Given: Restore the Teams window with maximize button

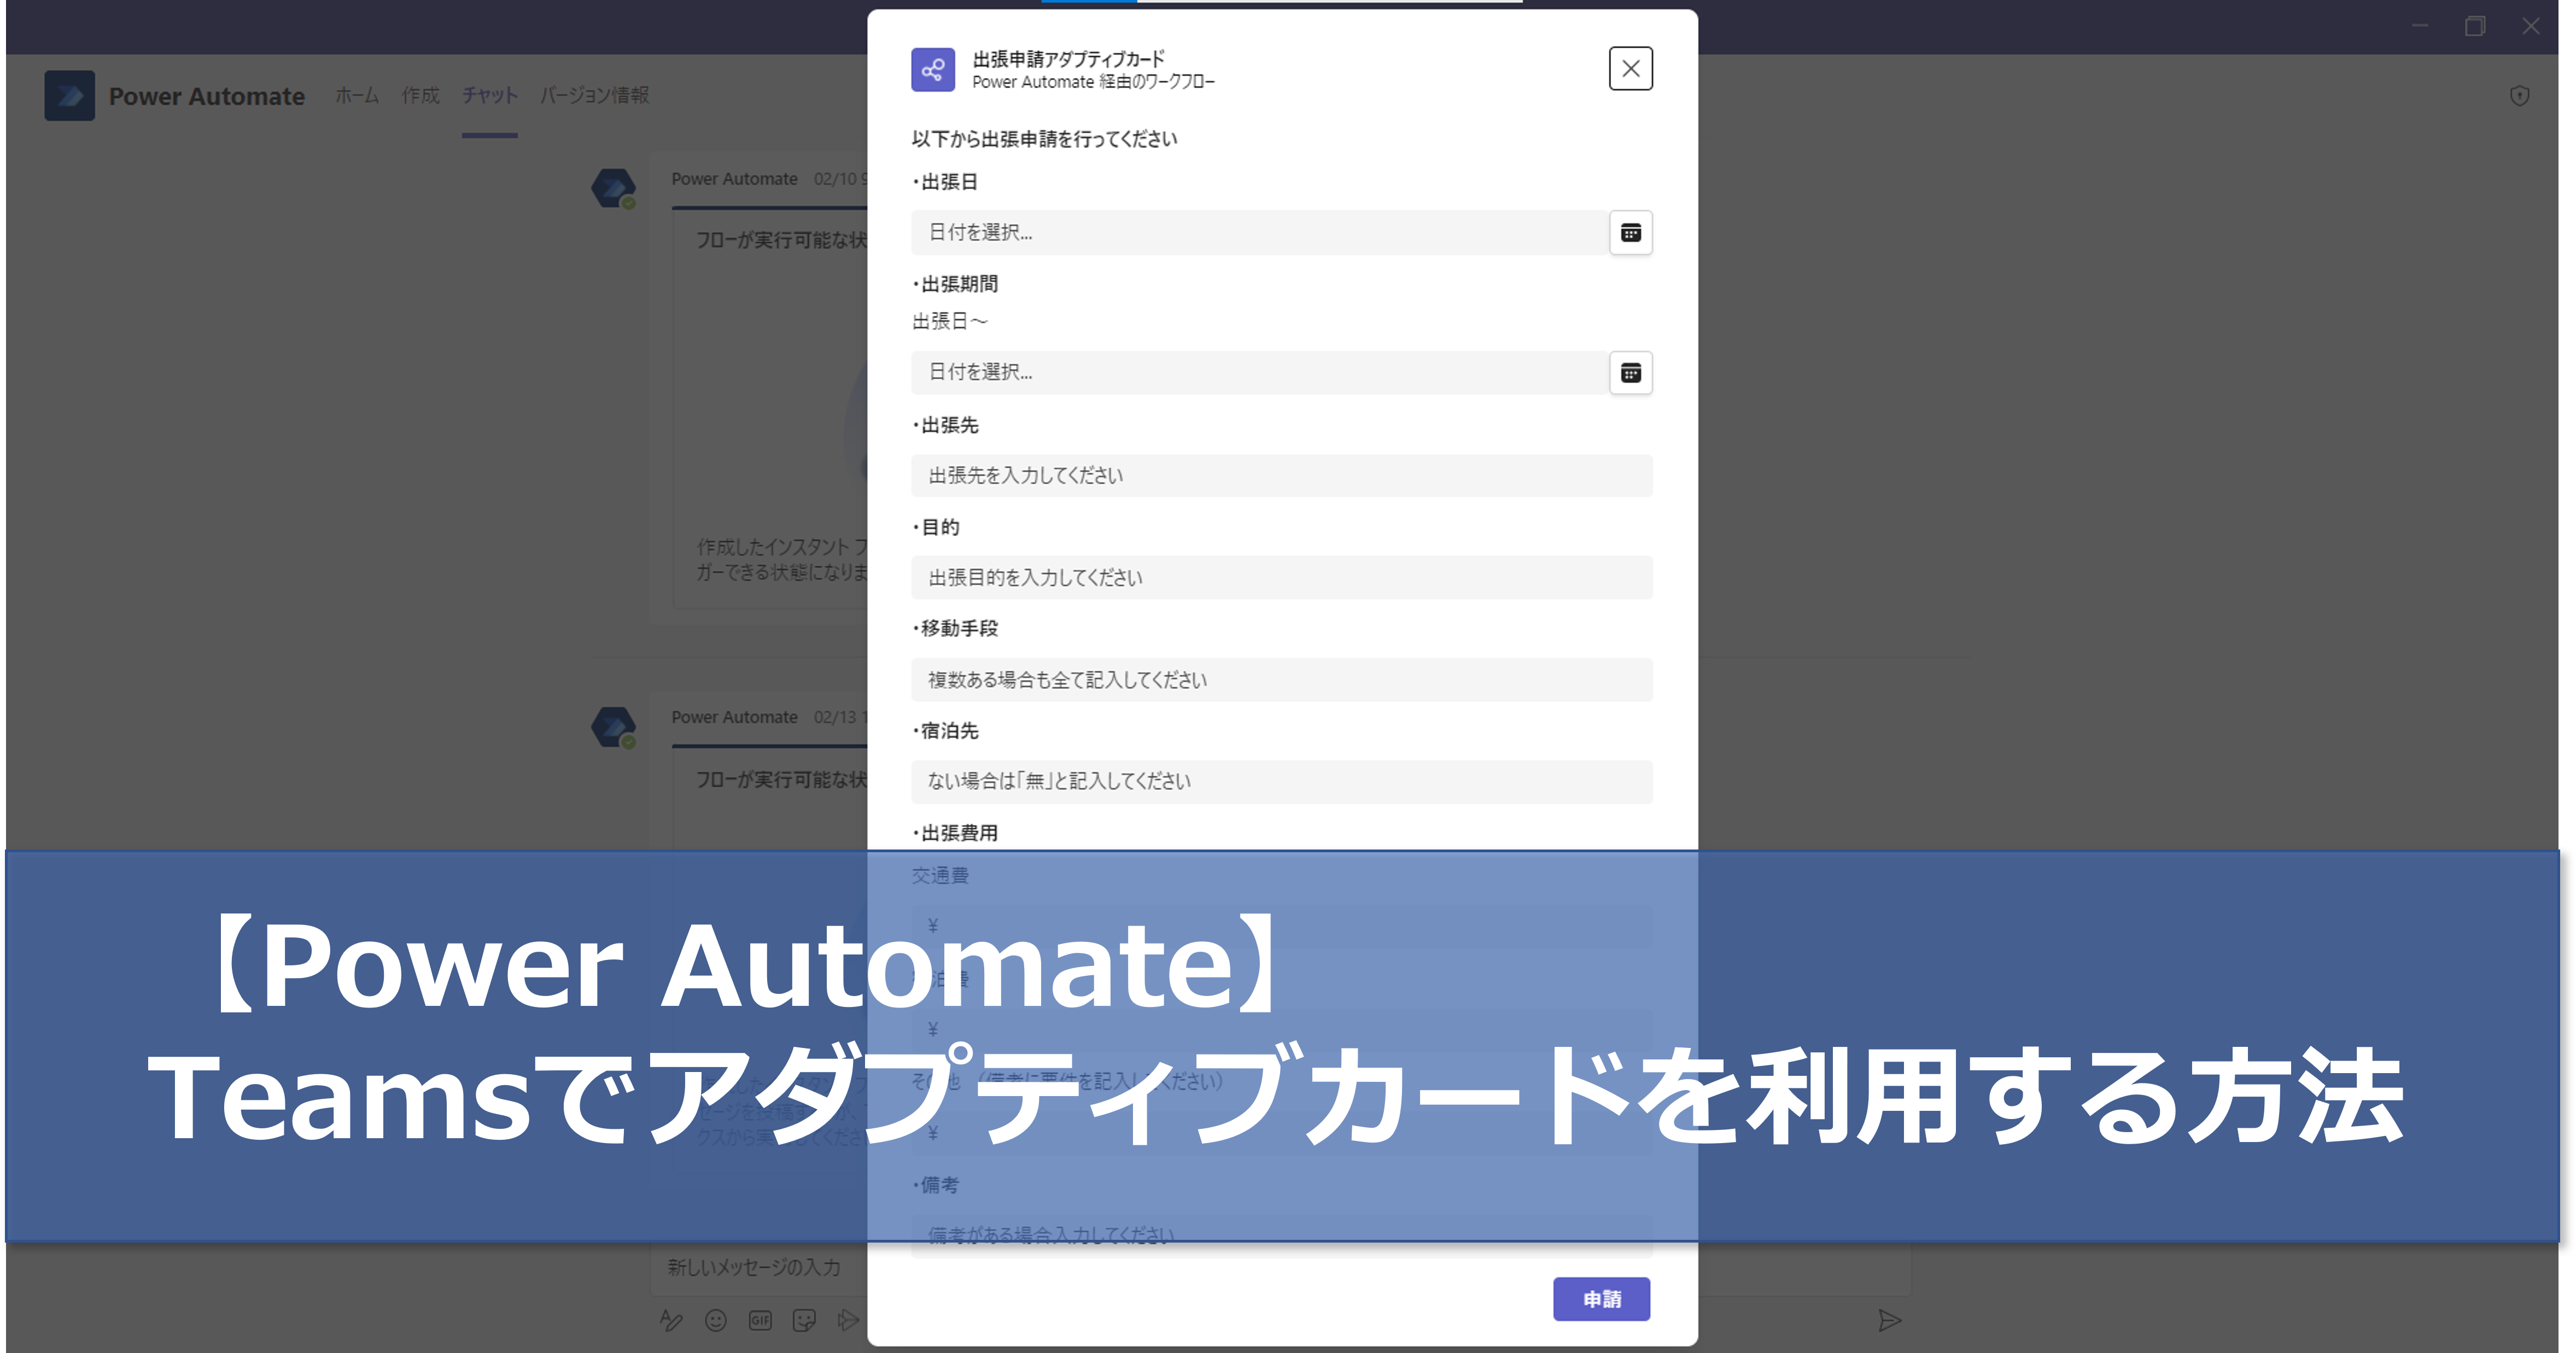Looking at the screenshot, I should (x=2475, y=26).
